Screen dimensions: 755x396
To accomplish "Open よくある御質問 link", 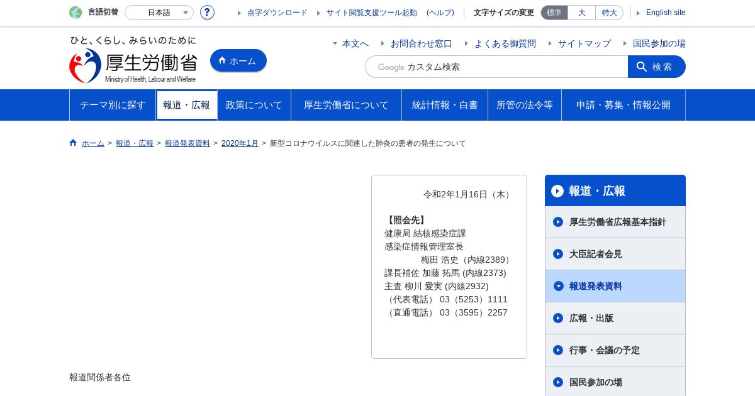I will coord(505,43).
